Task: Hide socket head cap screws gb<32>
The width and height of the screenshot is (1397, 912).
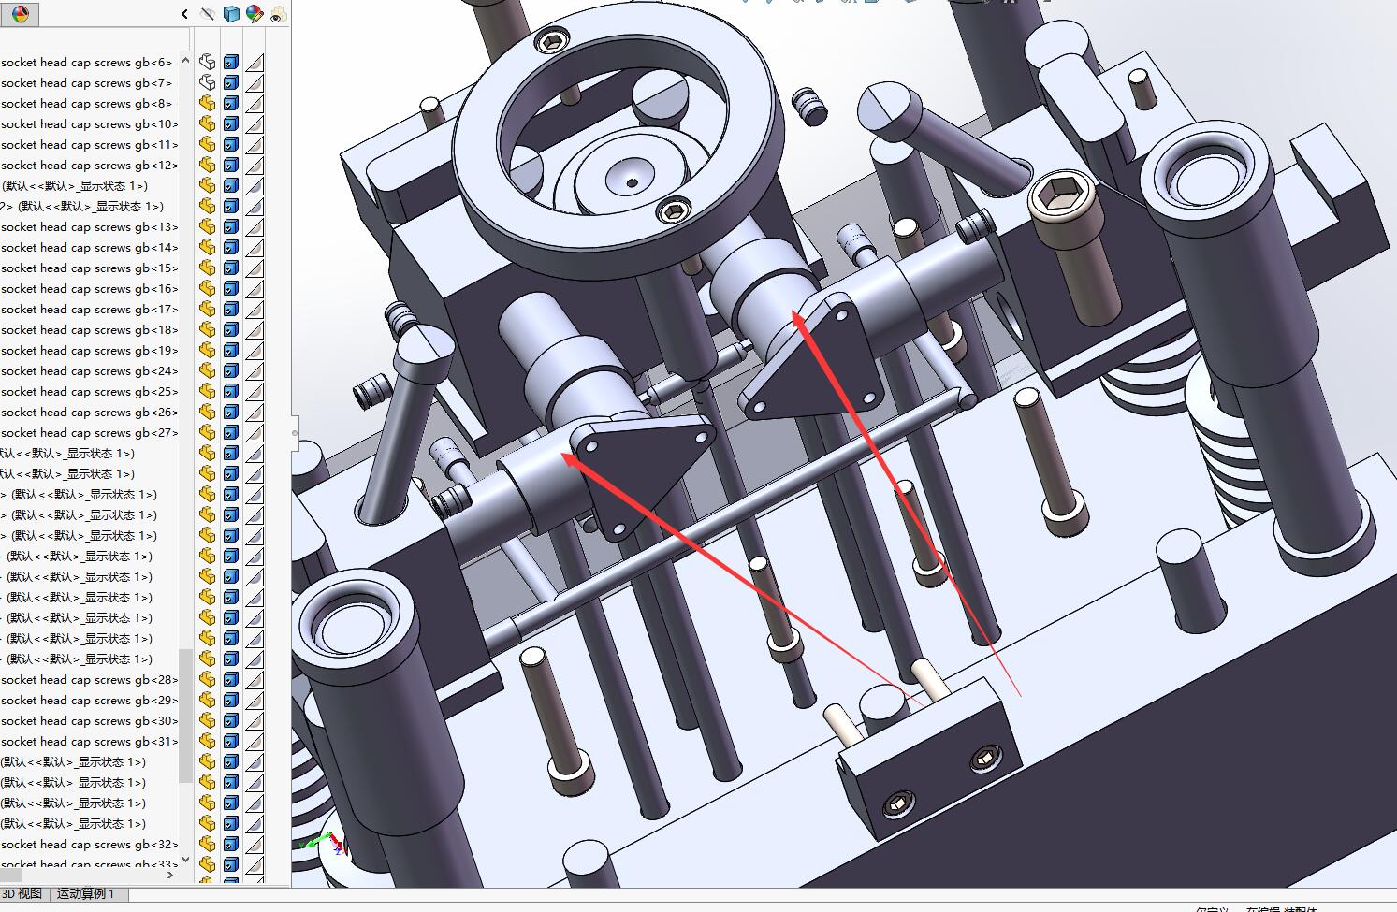Action: point(208,845)
